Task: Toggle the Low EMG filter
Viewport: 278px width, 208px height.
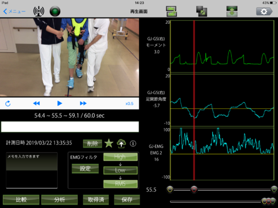Action: click(120, 170)
